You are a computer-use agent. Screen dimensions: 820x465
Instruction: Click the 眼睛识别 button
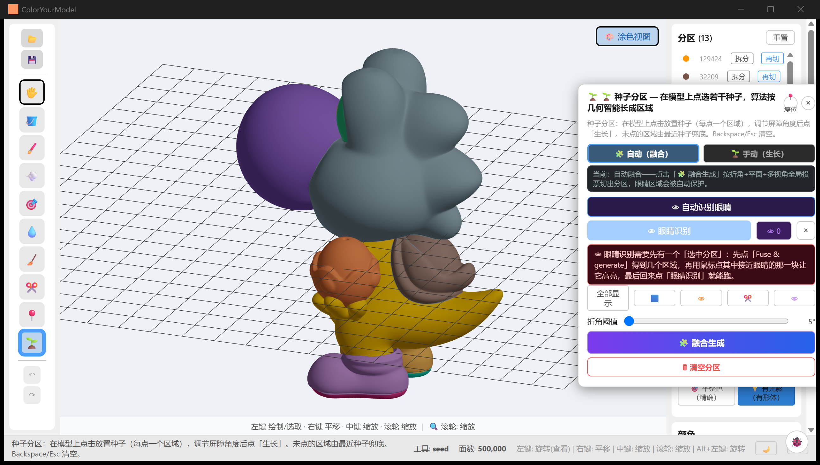click(669, 231)
